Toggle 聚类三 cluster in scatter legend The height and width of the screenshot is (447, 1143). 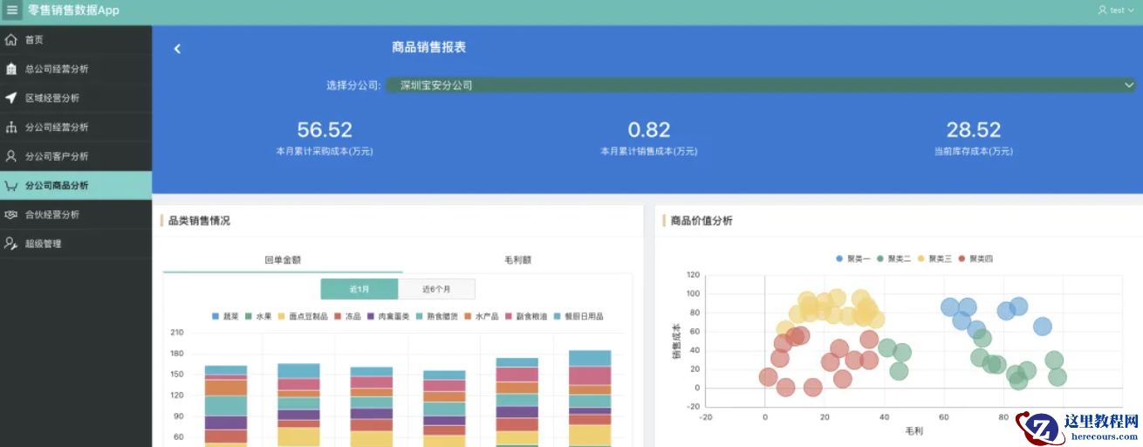(934, 258)
